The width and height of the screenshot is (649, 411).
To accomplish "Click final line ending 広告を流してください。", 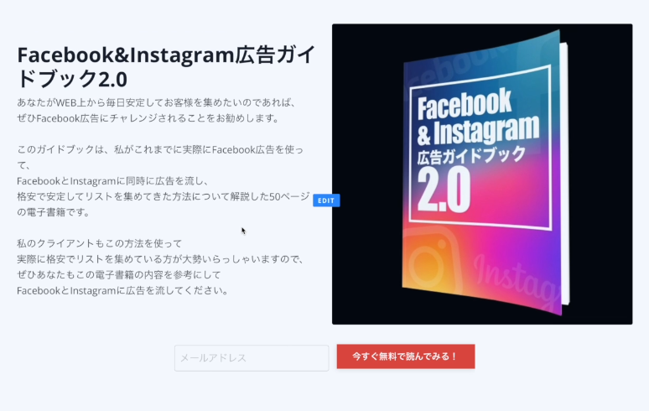I will 123,290.
